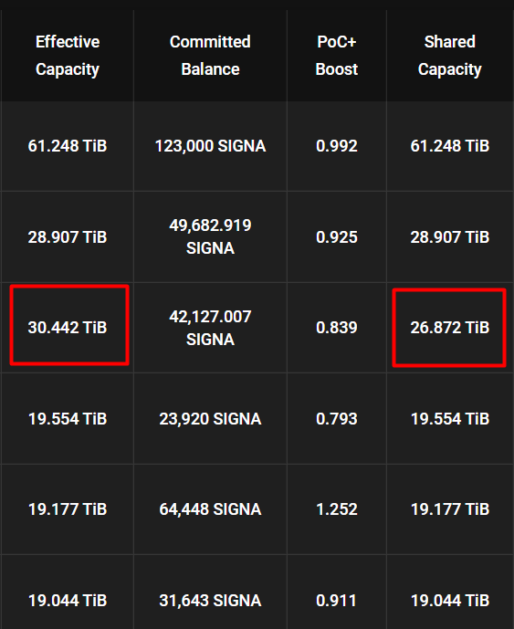The width and height of the screenshot is (514, 629).
Task: Click the 0.992 PoC+ boost value
Action: click(x=337, y=146)
